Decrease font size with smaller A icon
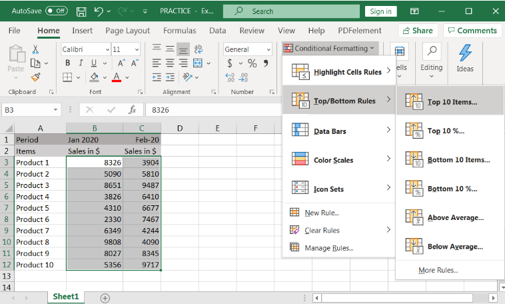505x304 pixels. point(135,63)
